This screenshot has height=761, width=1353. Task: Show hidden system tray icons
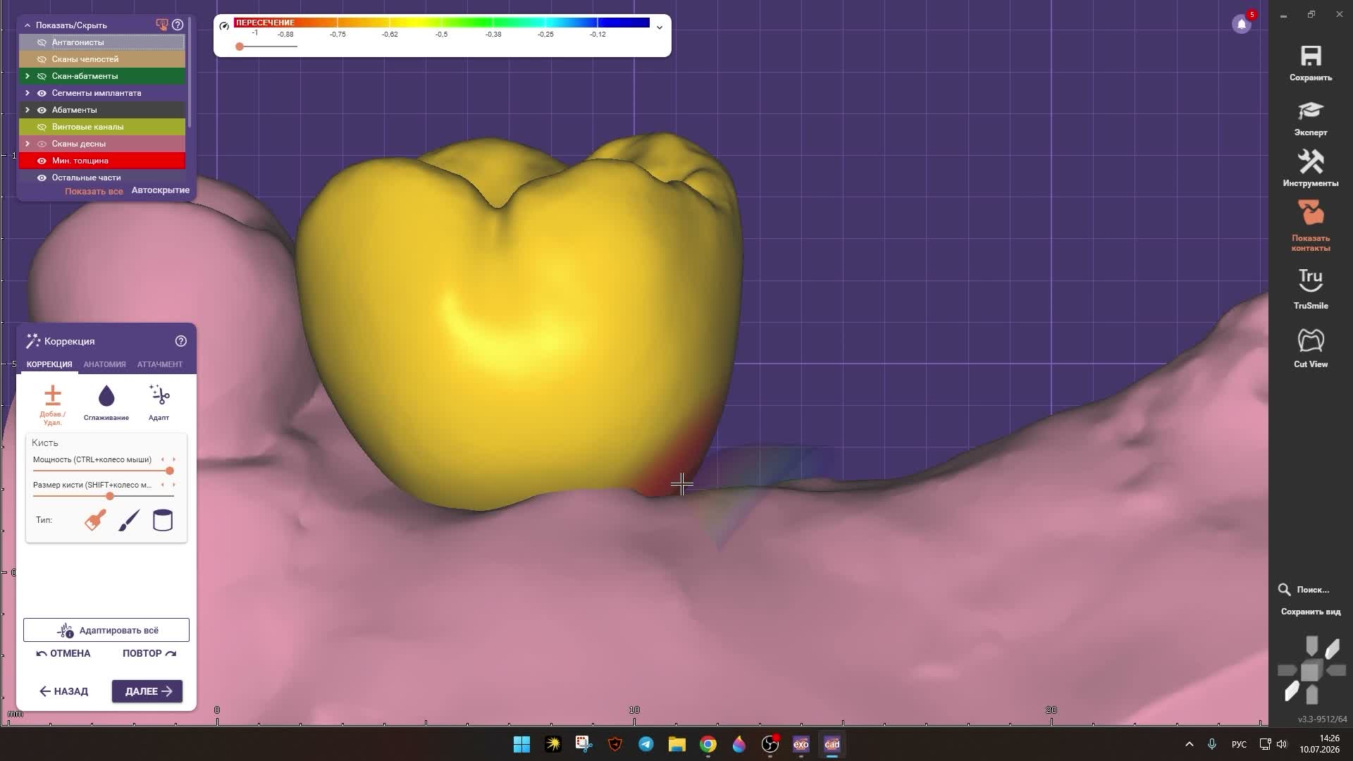click(1190, 744)
